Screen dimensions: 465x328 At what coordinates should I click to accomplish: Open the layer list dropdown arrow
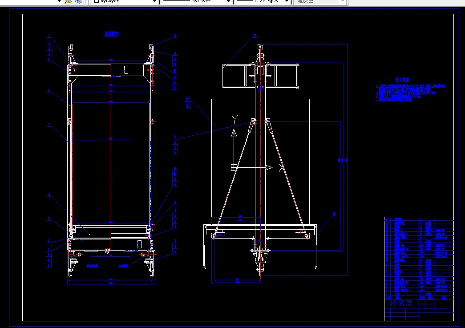[59, 1]
